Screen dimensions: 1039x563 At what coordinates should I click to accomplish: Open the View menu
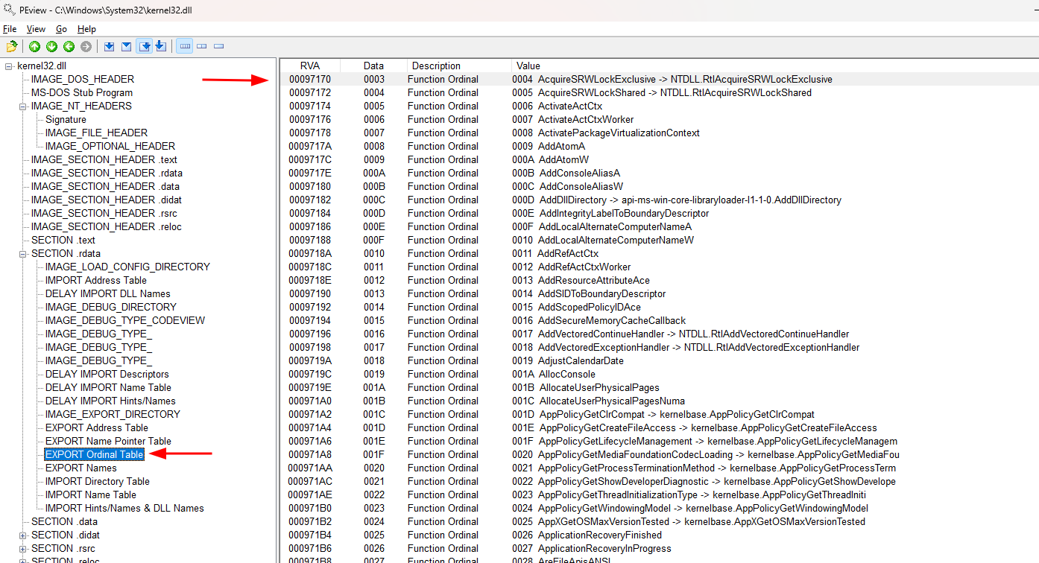pyautogui.click(x=36, y=29)
